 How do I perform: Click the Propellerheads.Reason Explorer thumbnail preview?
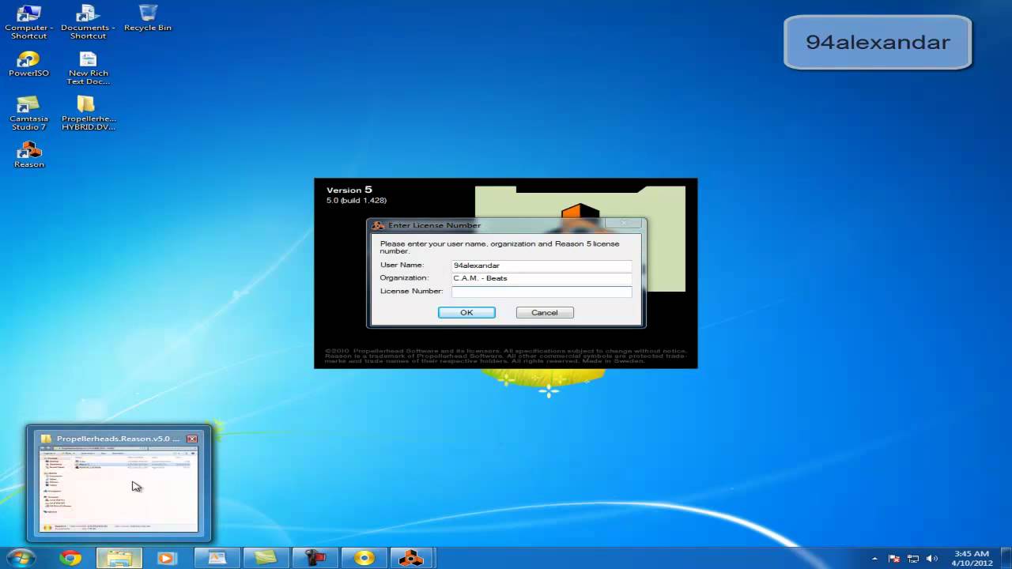pyautogui.click(x=119, y=489)
